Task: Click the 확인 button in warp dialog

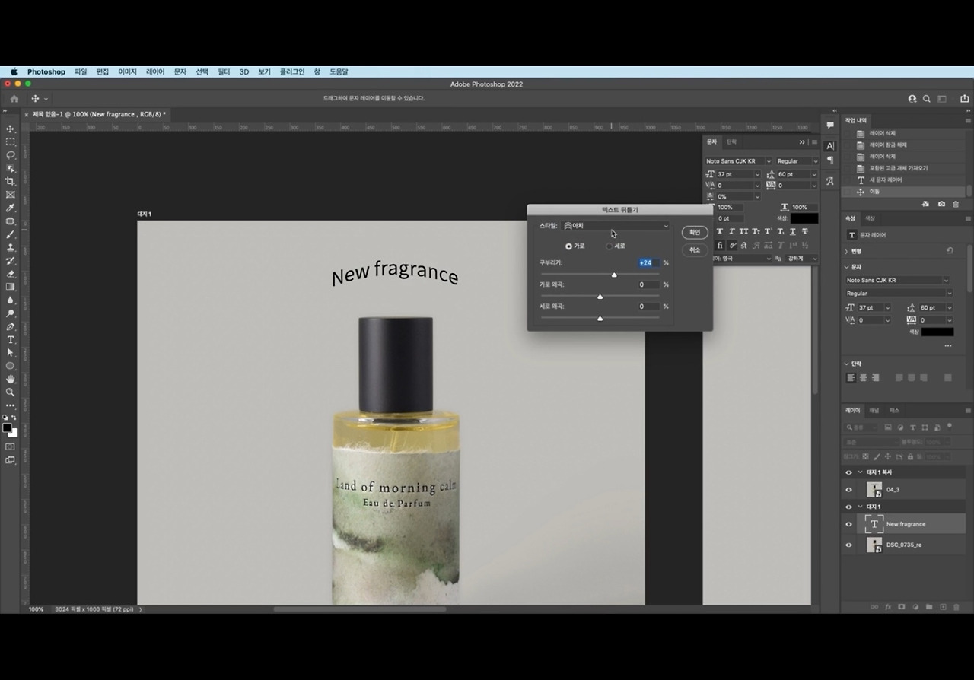Action: [x=695, y=232]
